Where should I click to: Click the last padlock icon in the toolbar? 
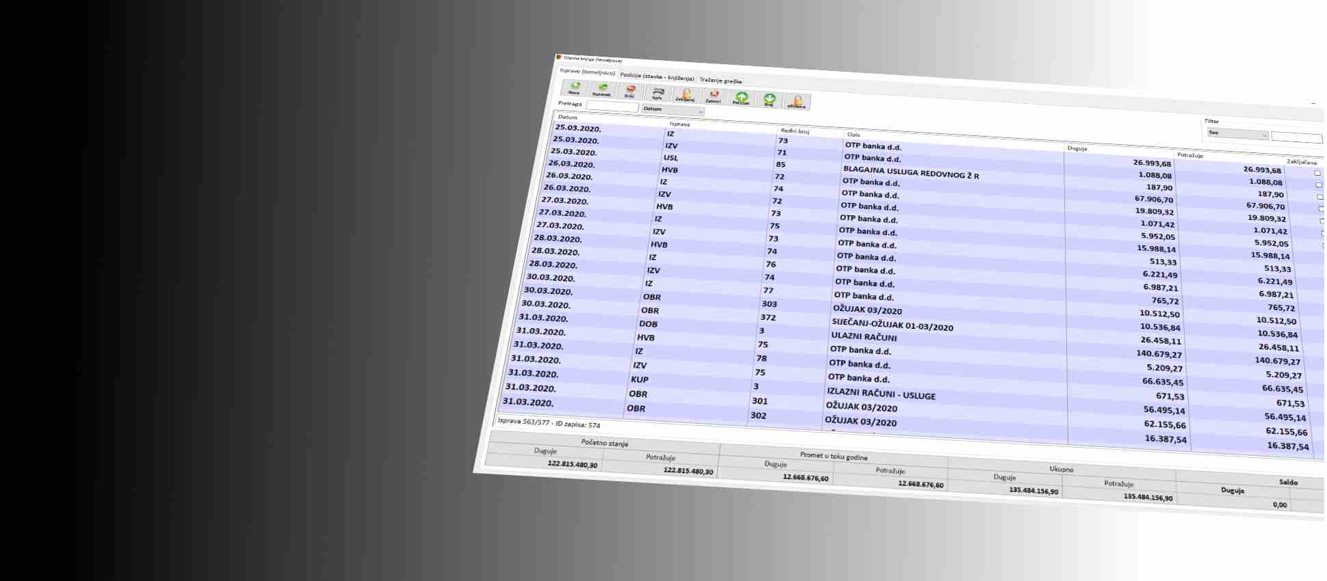797,102
